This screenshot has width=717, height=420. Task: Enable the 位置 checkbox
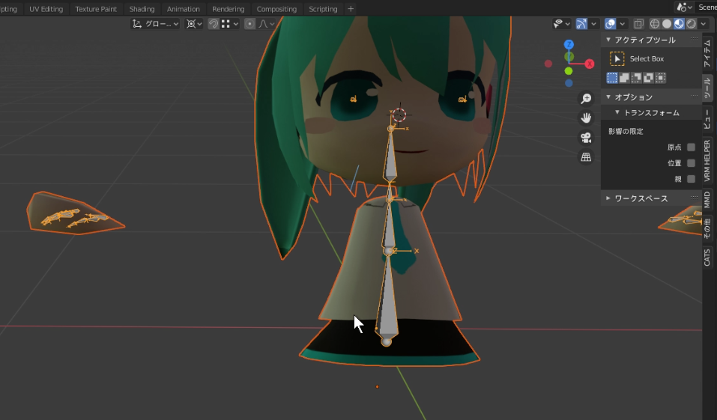point(691,163)
